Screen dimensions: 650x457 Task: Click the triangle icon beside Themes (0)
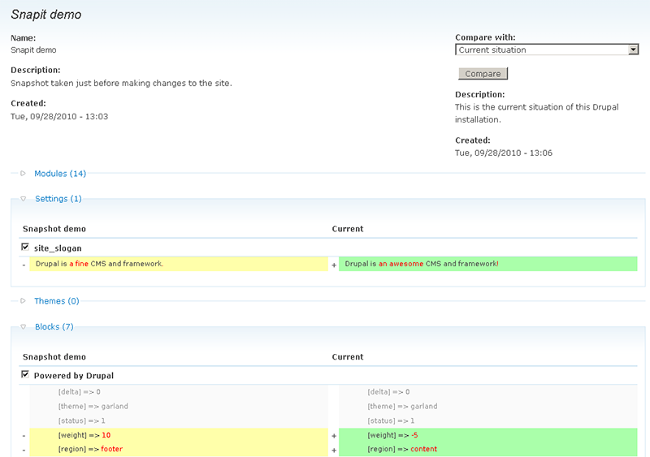pos(24,301)
